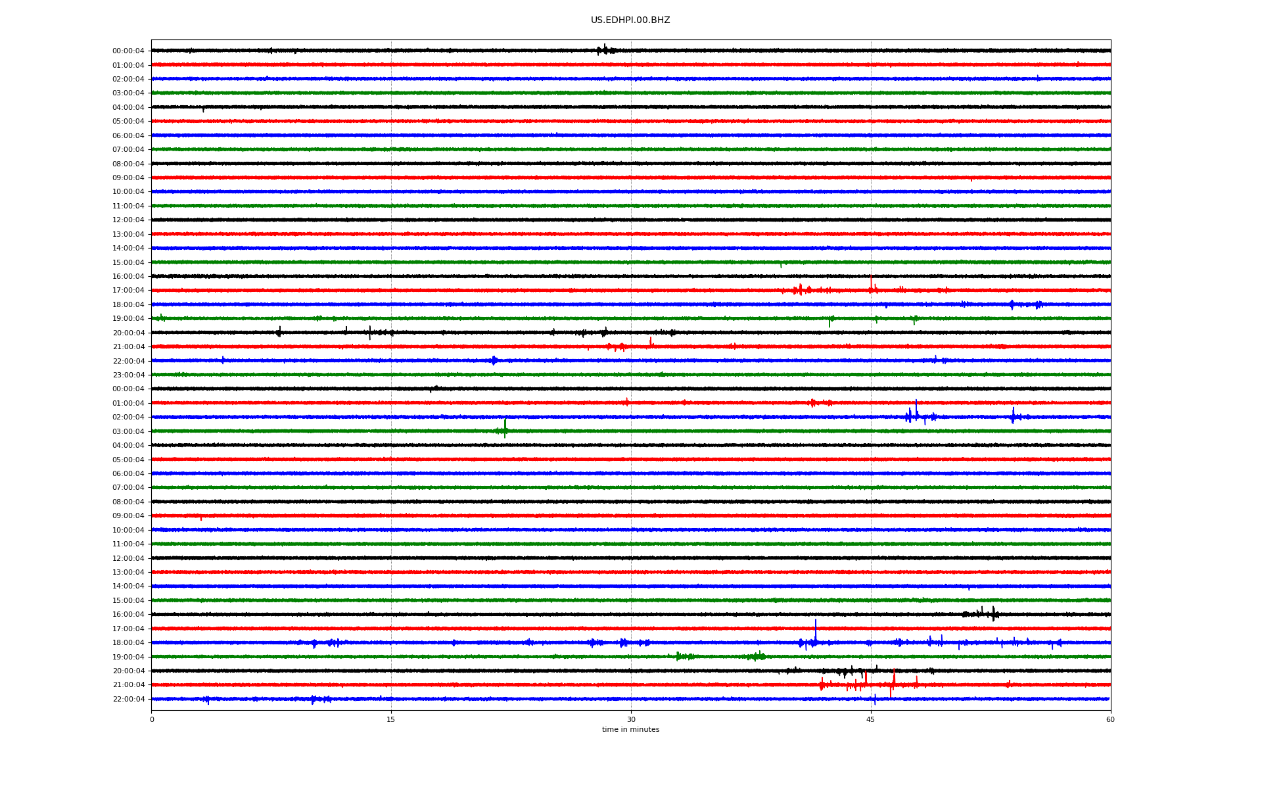Click the black burst on the top trace
The height and width of the screenshot is (789, 1262).
pos(604,50)
